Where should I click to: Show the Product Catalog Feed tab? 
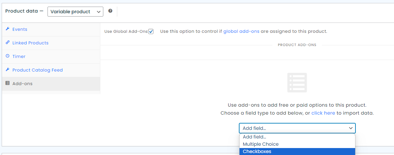coord(38,70)
